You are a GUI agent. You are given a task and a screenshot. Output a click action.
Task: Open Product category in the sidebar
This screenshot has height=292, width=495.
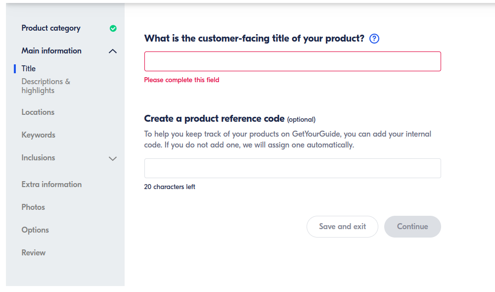coord(51,28)
